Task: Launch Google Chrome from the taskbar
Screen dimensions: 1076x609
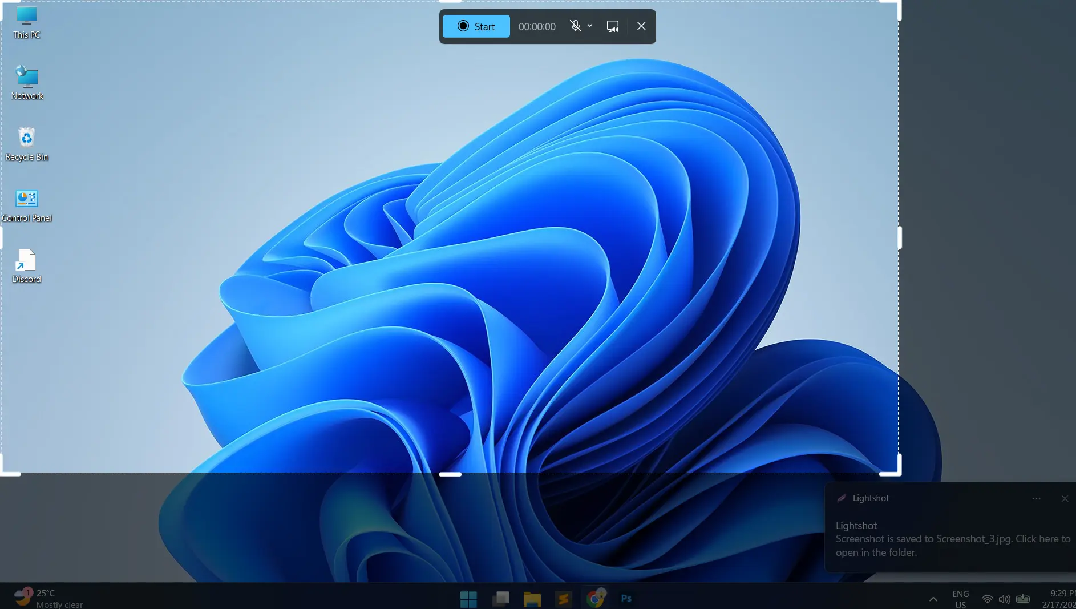Action: click(x=595, y=598)
